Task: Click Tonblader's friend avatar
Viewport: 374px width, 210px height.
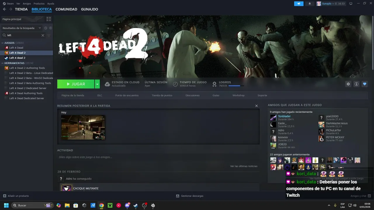Action: click(x=273, y=118)
